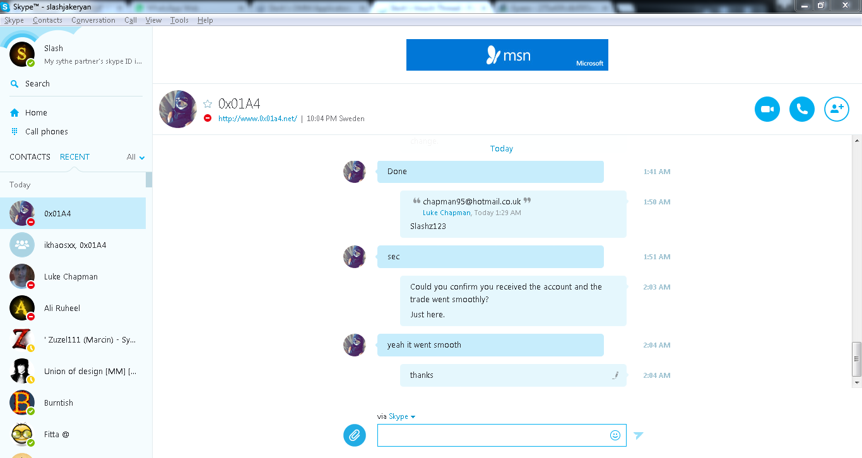Open the Fitta @ conversation
This screenshot has height=458, width=862.
click(x=73, y=434)
